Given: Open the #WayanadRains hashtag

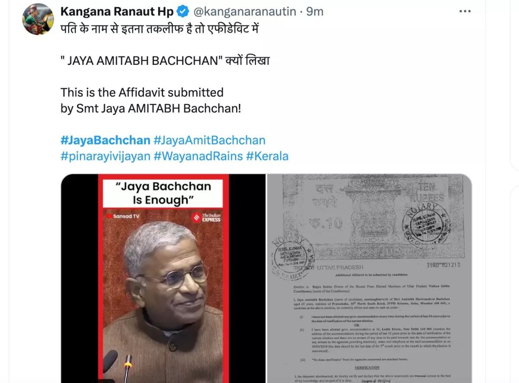Looking at the screenshot, I should tap(198, 156).
